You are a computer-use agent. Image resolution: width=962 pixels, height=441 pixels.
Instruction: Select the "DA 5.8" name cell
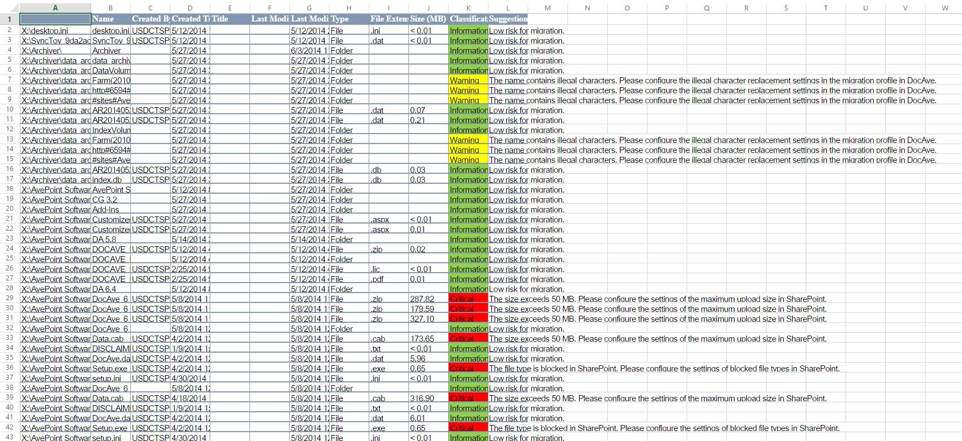click(x=111, y=239)
